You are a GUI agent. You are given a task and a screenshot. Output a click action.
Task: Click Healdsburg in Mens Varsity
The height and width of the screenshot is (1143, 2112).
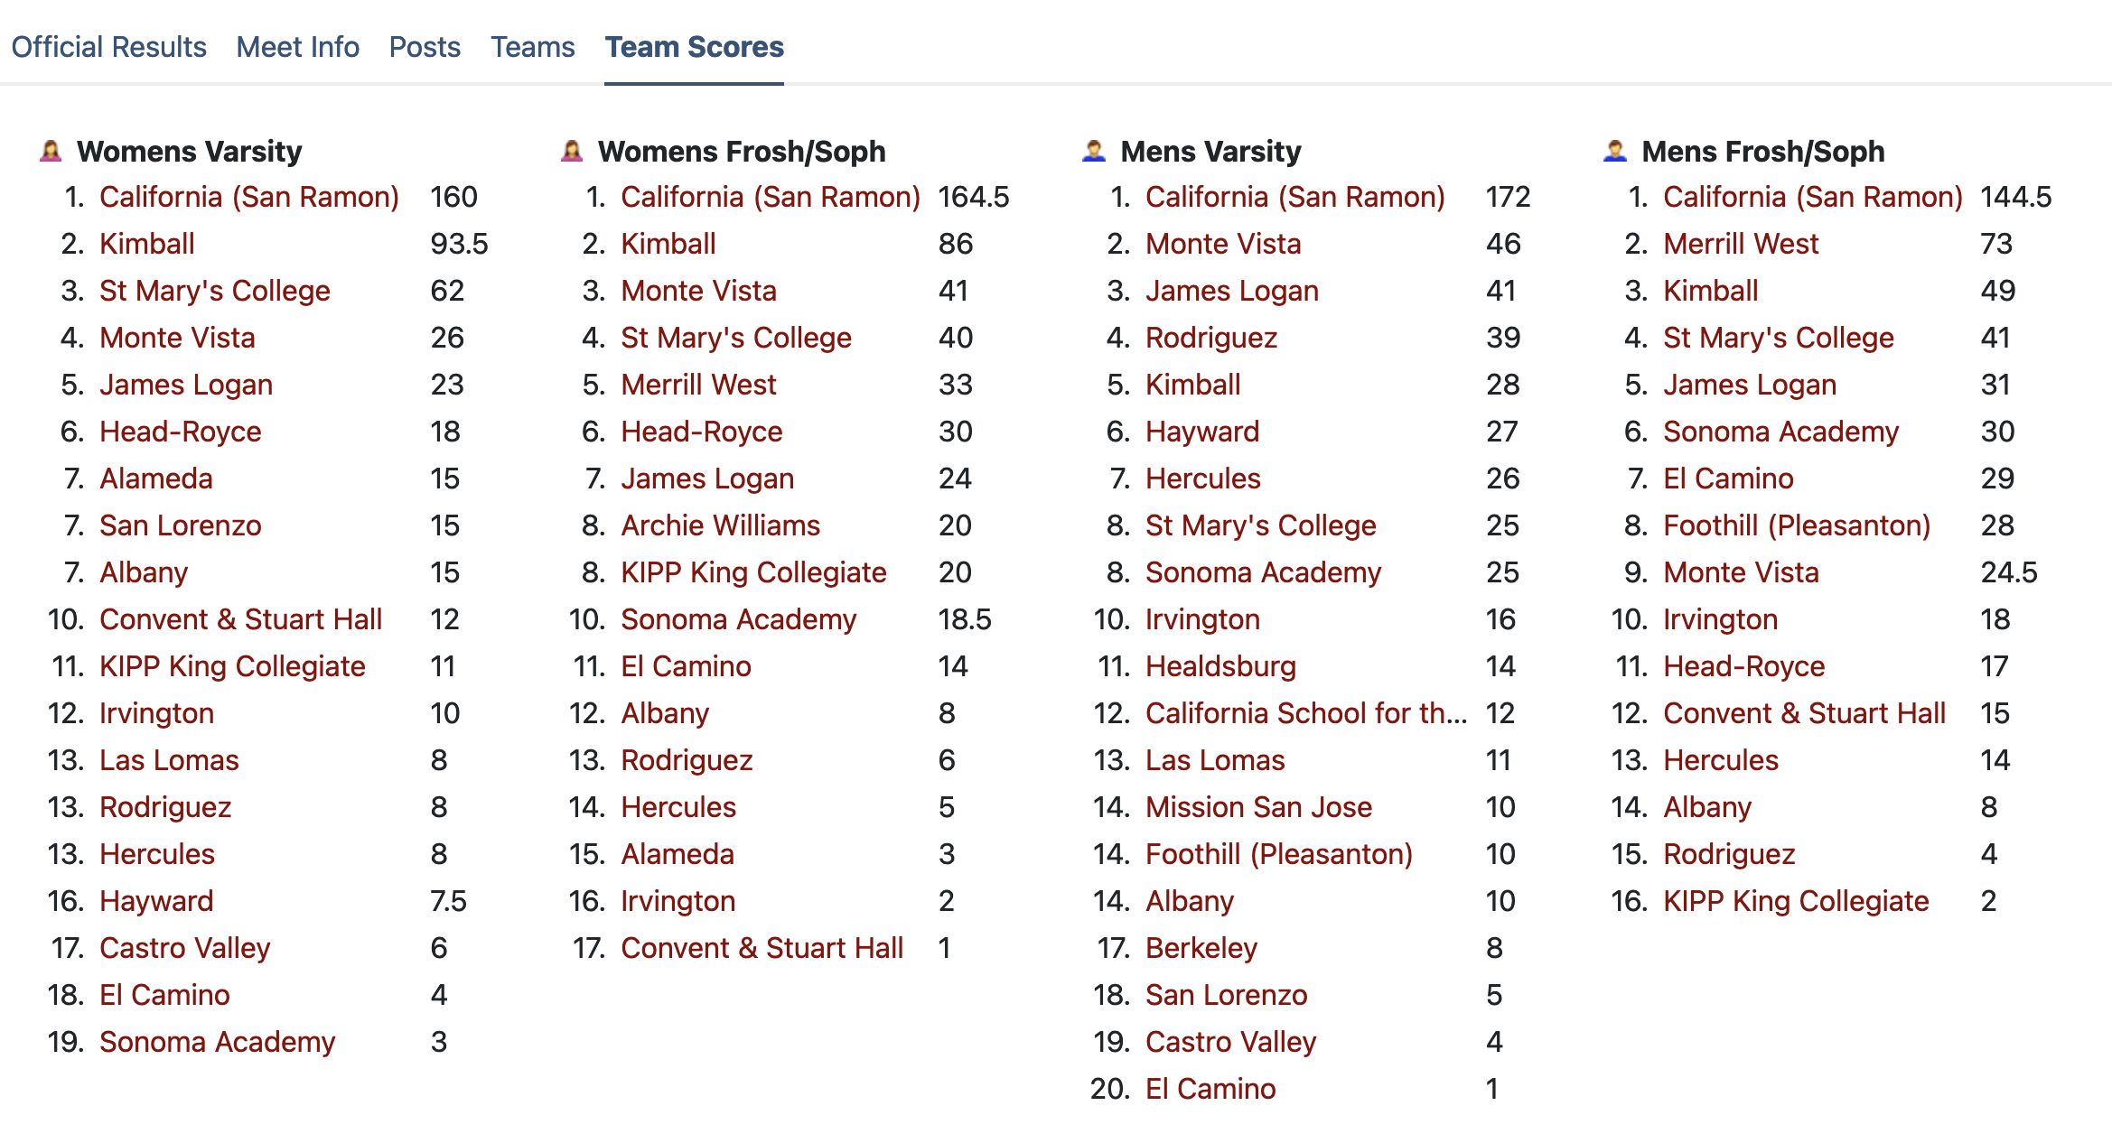coord(1220,666)
